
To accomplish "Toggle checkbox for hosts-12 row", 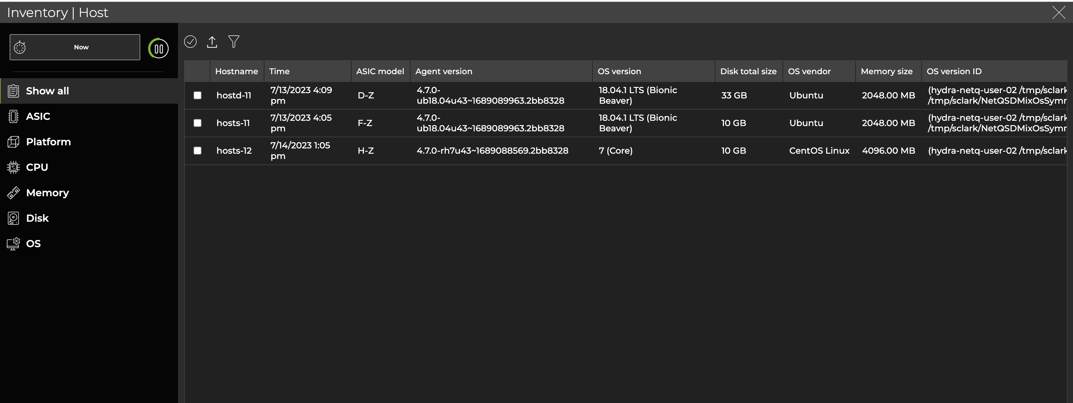I will [x=198, y=150].
